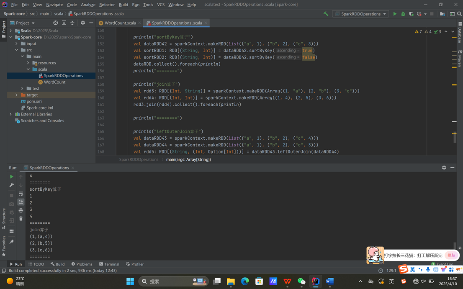Open the Project Structure icon in the toolbar
The image size is (463, 289).
point(442,13)
